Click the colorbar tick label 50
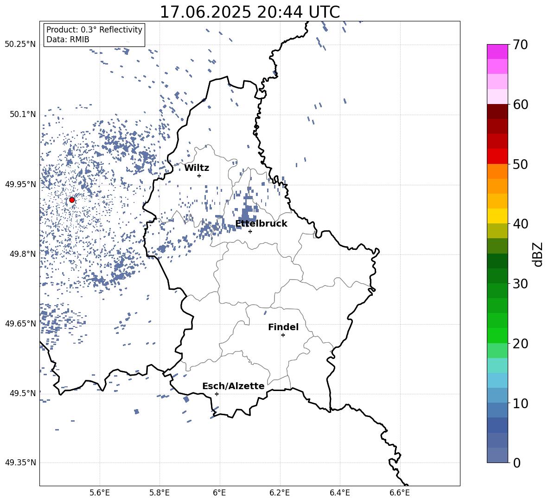Image resolution: width=549 pixels, height=502 pixels. [x=520, y=164]
